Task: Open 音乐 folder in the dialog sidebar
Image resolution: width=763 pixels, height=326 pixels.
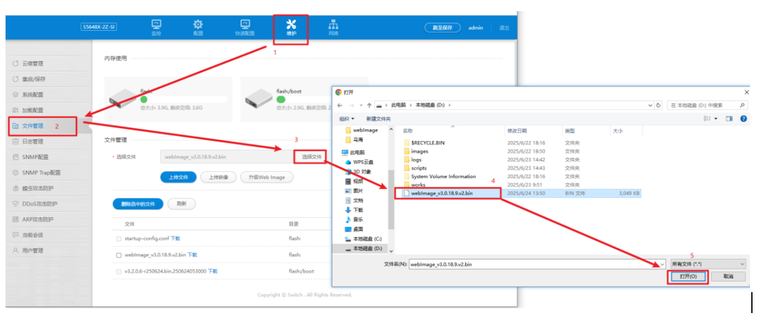Action: tap(353, 219)
